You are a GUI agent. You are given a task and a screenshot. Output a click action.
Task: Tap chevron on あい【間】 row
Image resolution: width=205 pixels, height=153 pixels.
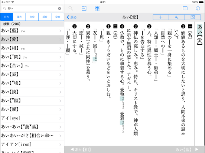pyautogui.click(x=60, y=57)
